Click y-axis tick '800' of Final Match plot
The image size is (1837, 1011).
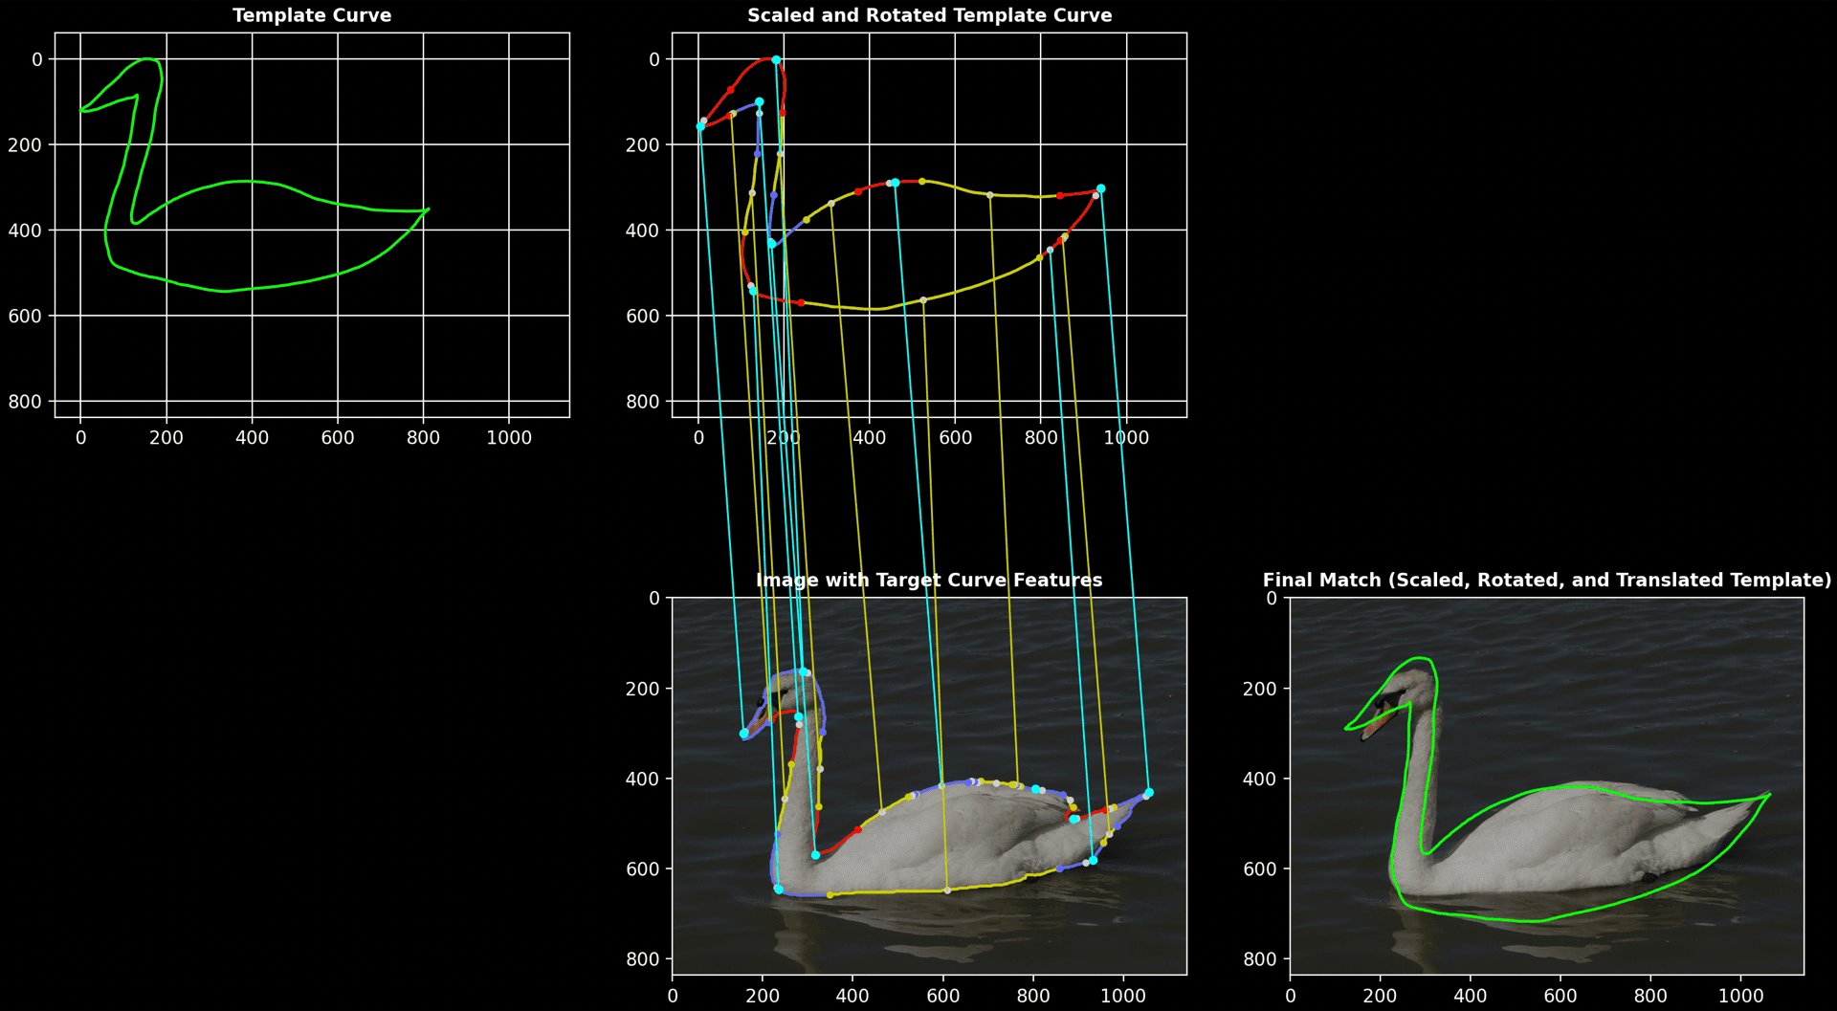click(1259, 959)
